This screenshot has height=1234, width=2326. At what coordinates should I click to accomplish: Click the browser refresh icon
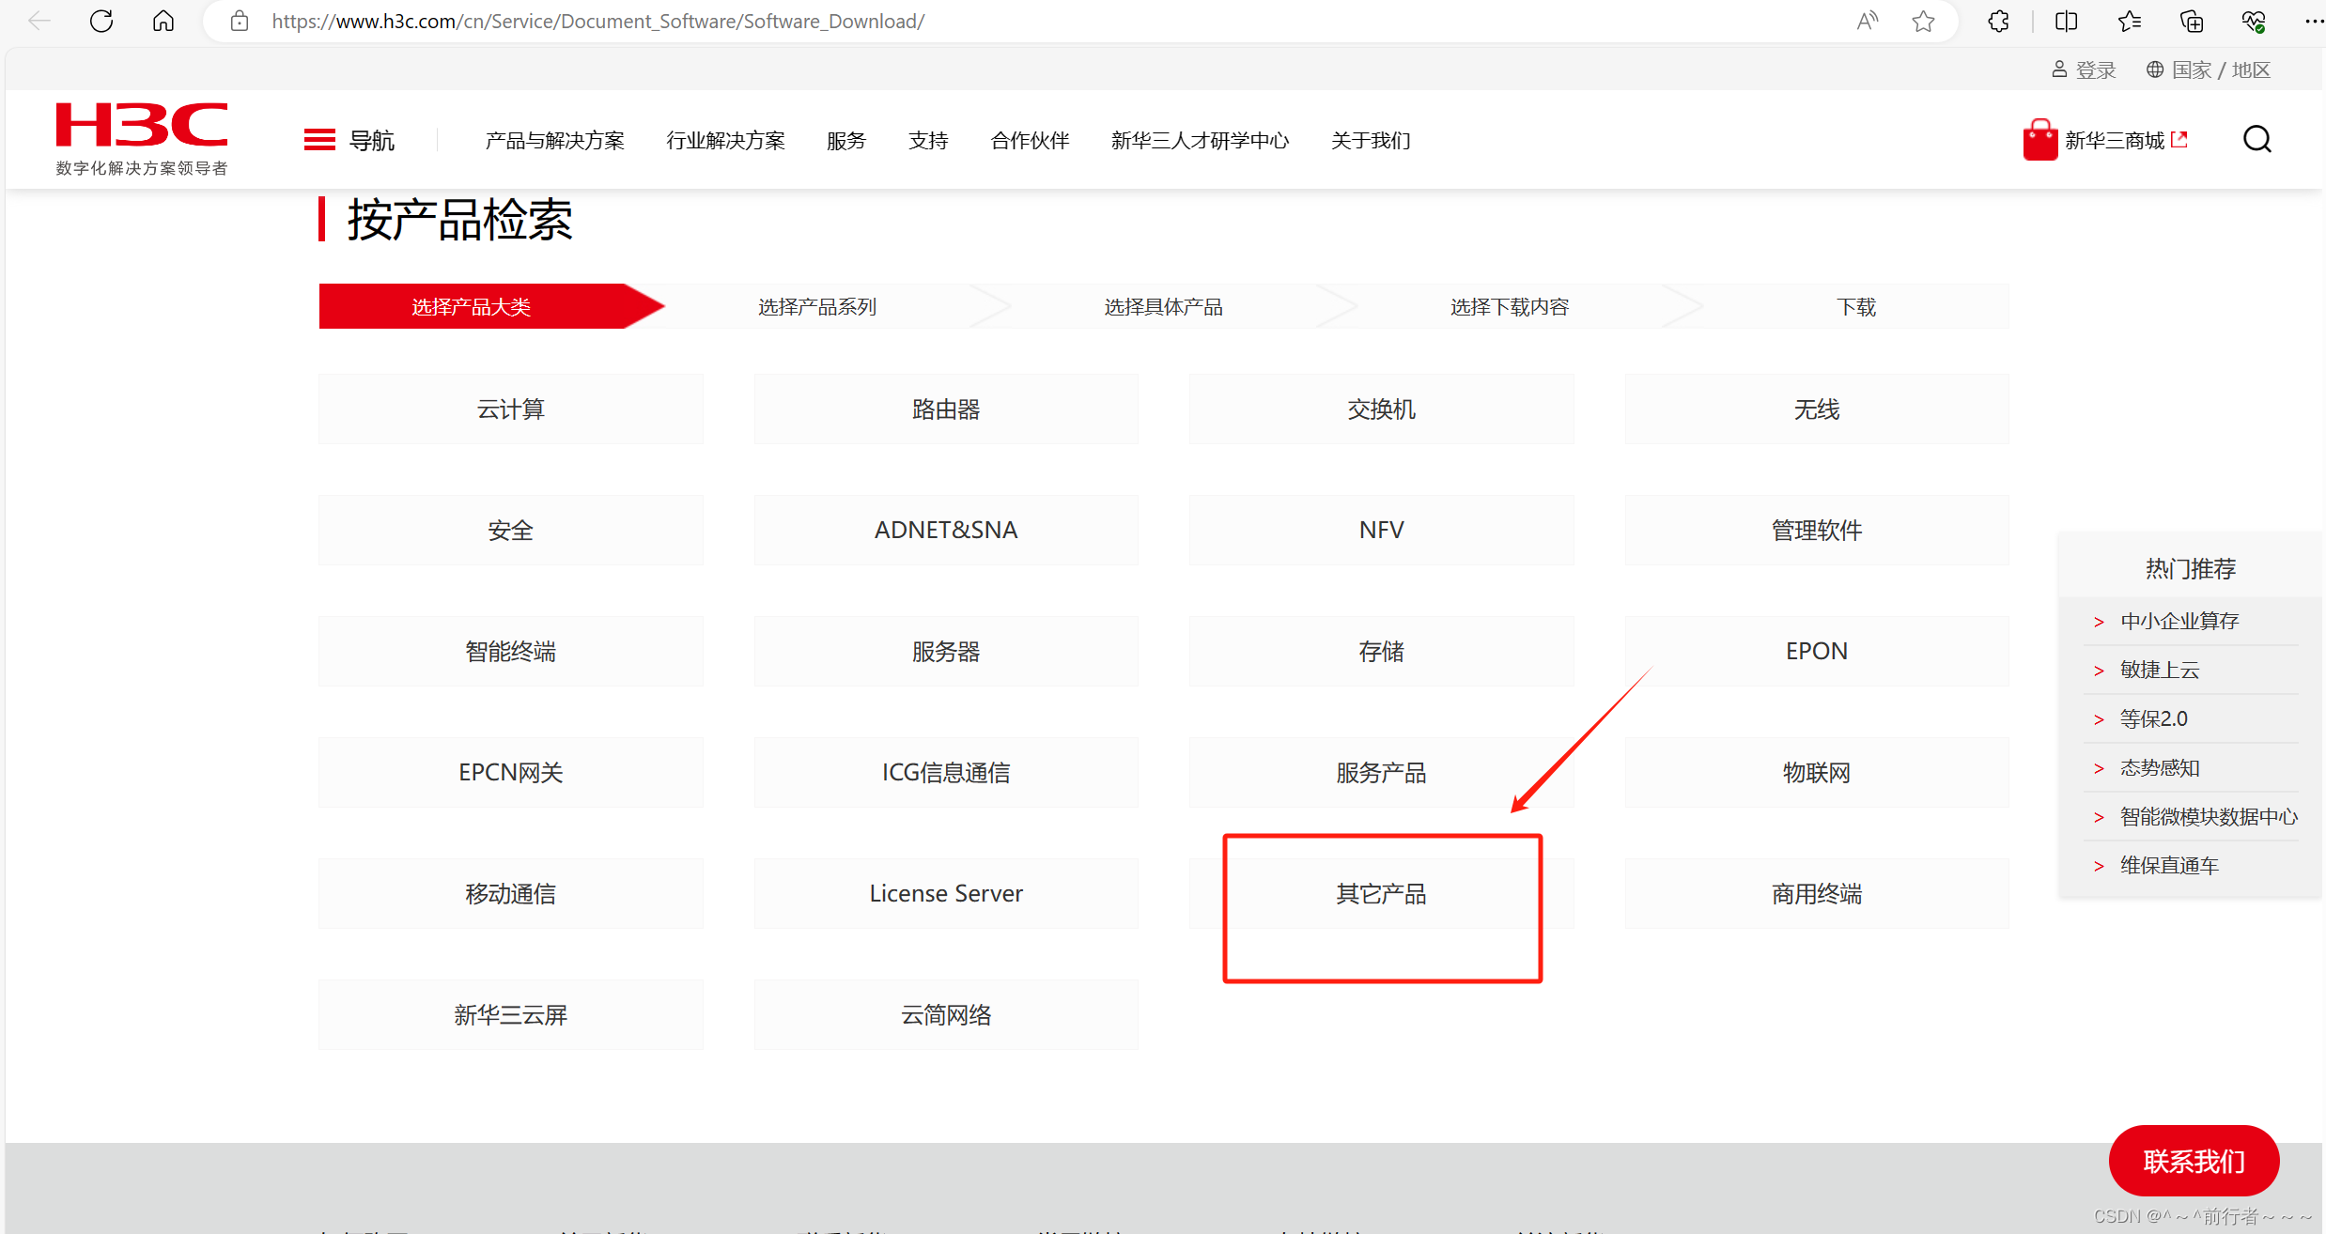tap(101, 21)
